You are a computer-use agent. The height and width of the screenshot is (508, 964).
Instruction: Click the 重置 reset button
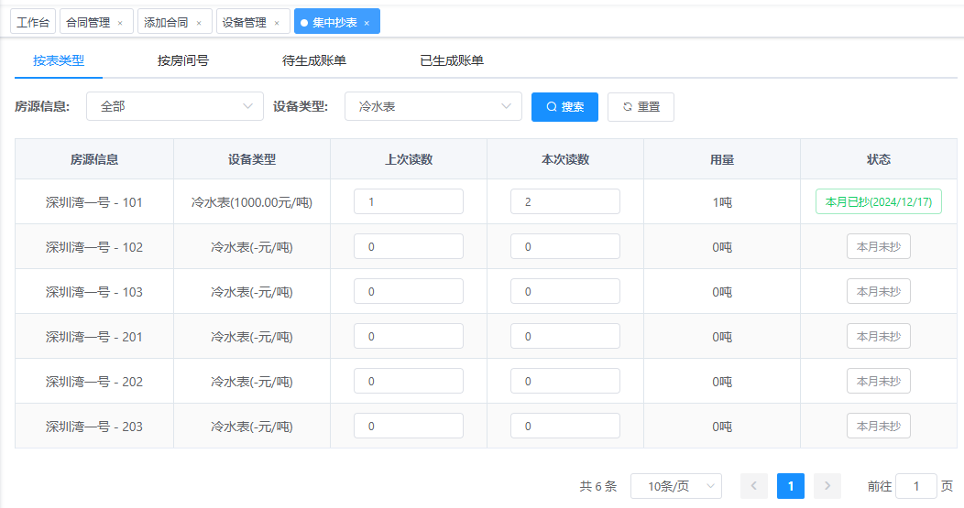pos(641,107)
